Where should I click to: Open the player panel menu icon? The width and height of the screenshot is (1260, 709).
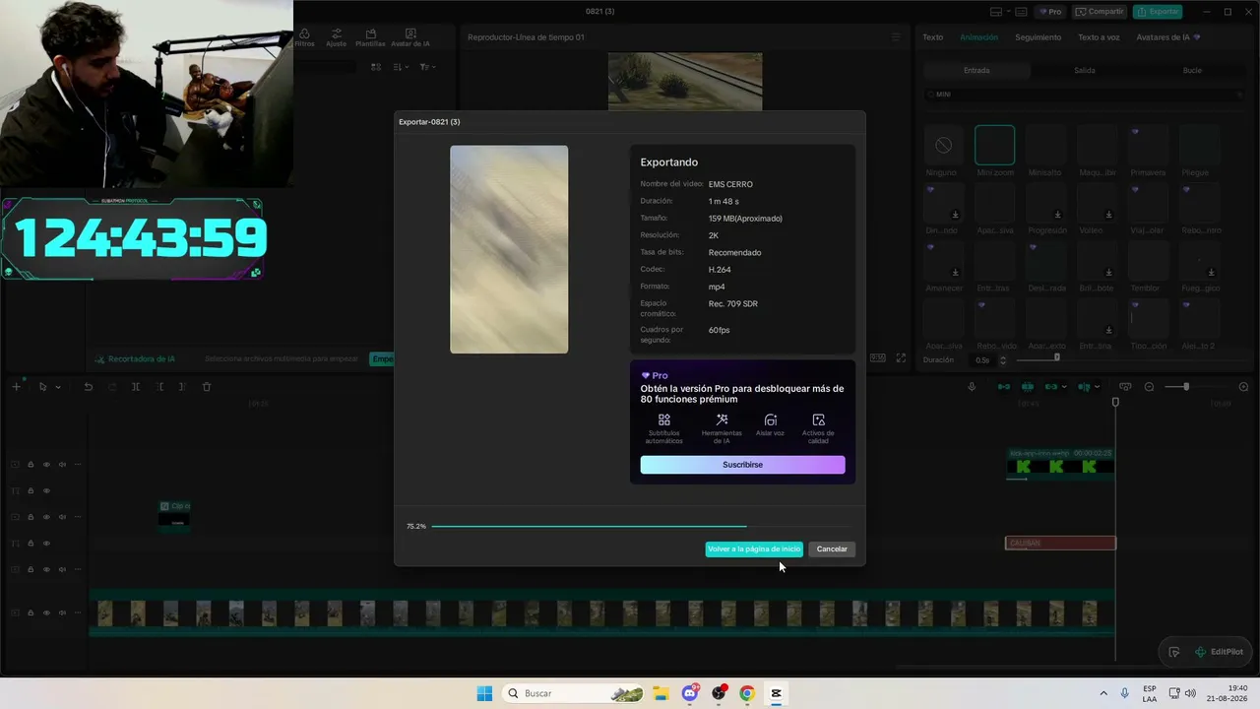coord(896,37)
